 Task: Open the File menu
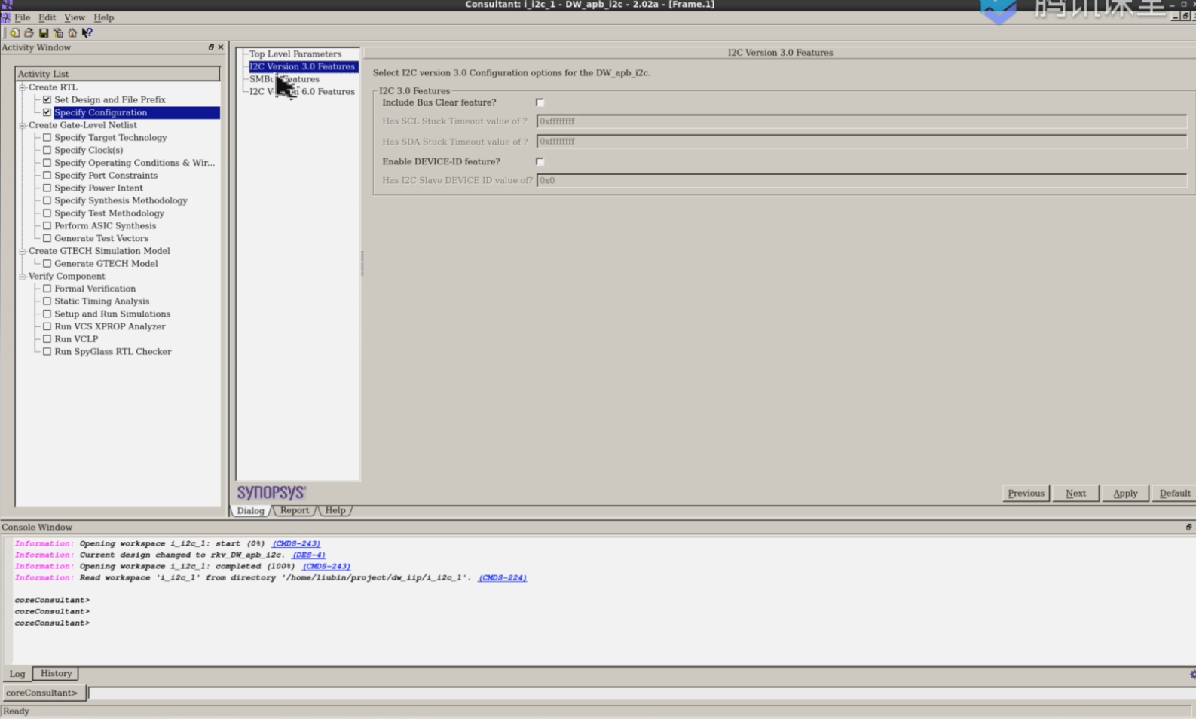23,17
